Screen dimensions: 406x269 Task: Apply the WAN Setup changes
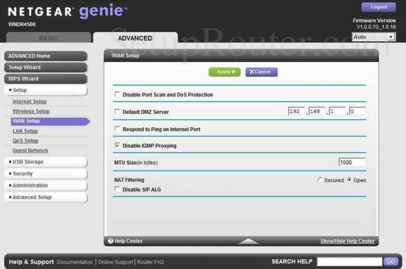click(x=224, y=72)
